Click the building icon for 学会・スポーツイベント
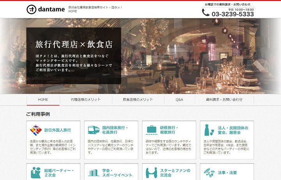The image size is (281, 180). tap(93, 172)
